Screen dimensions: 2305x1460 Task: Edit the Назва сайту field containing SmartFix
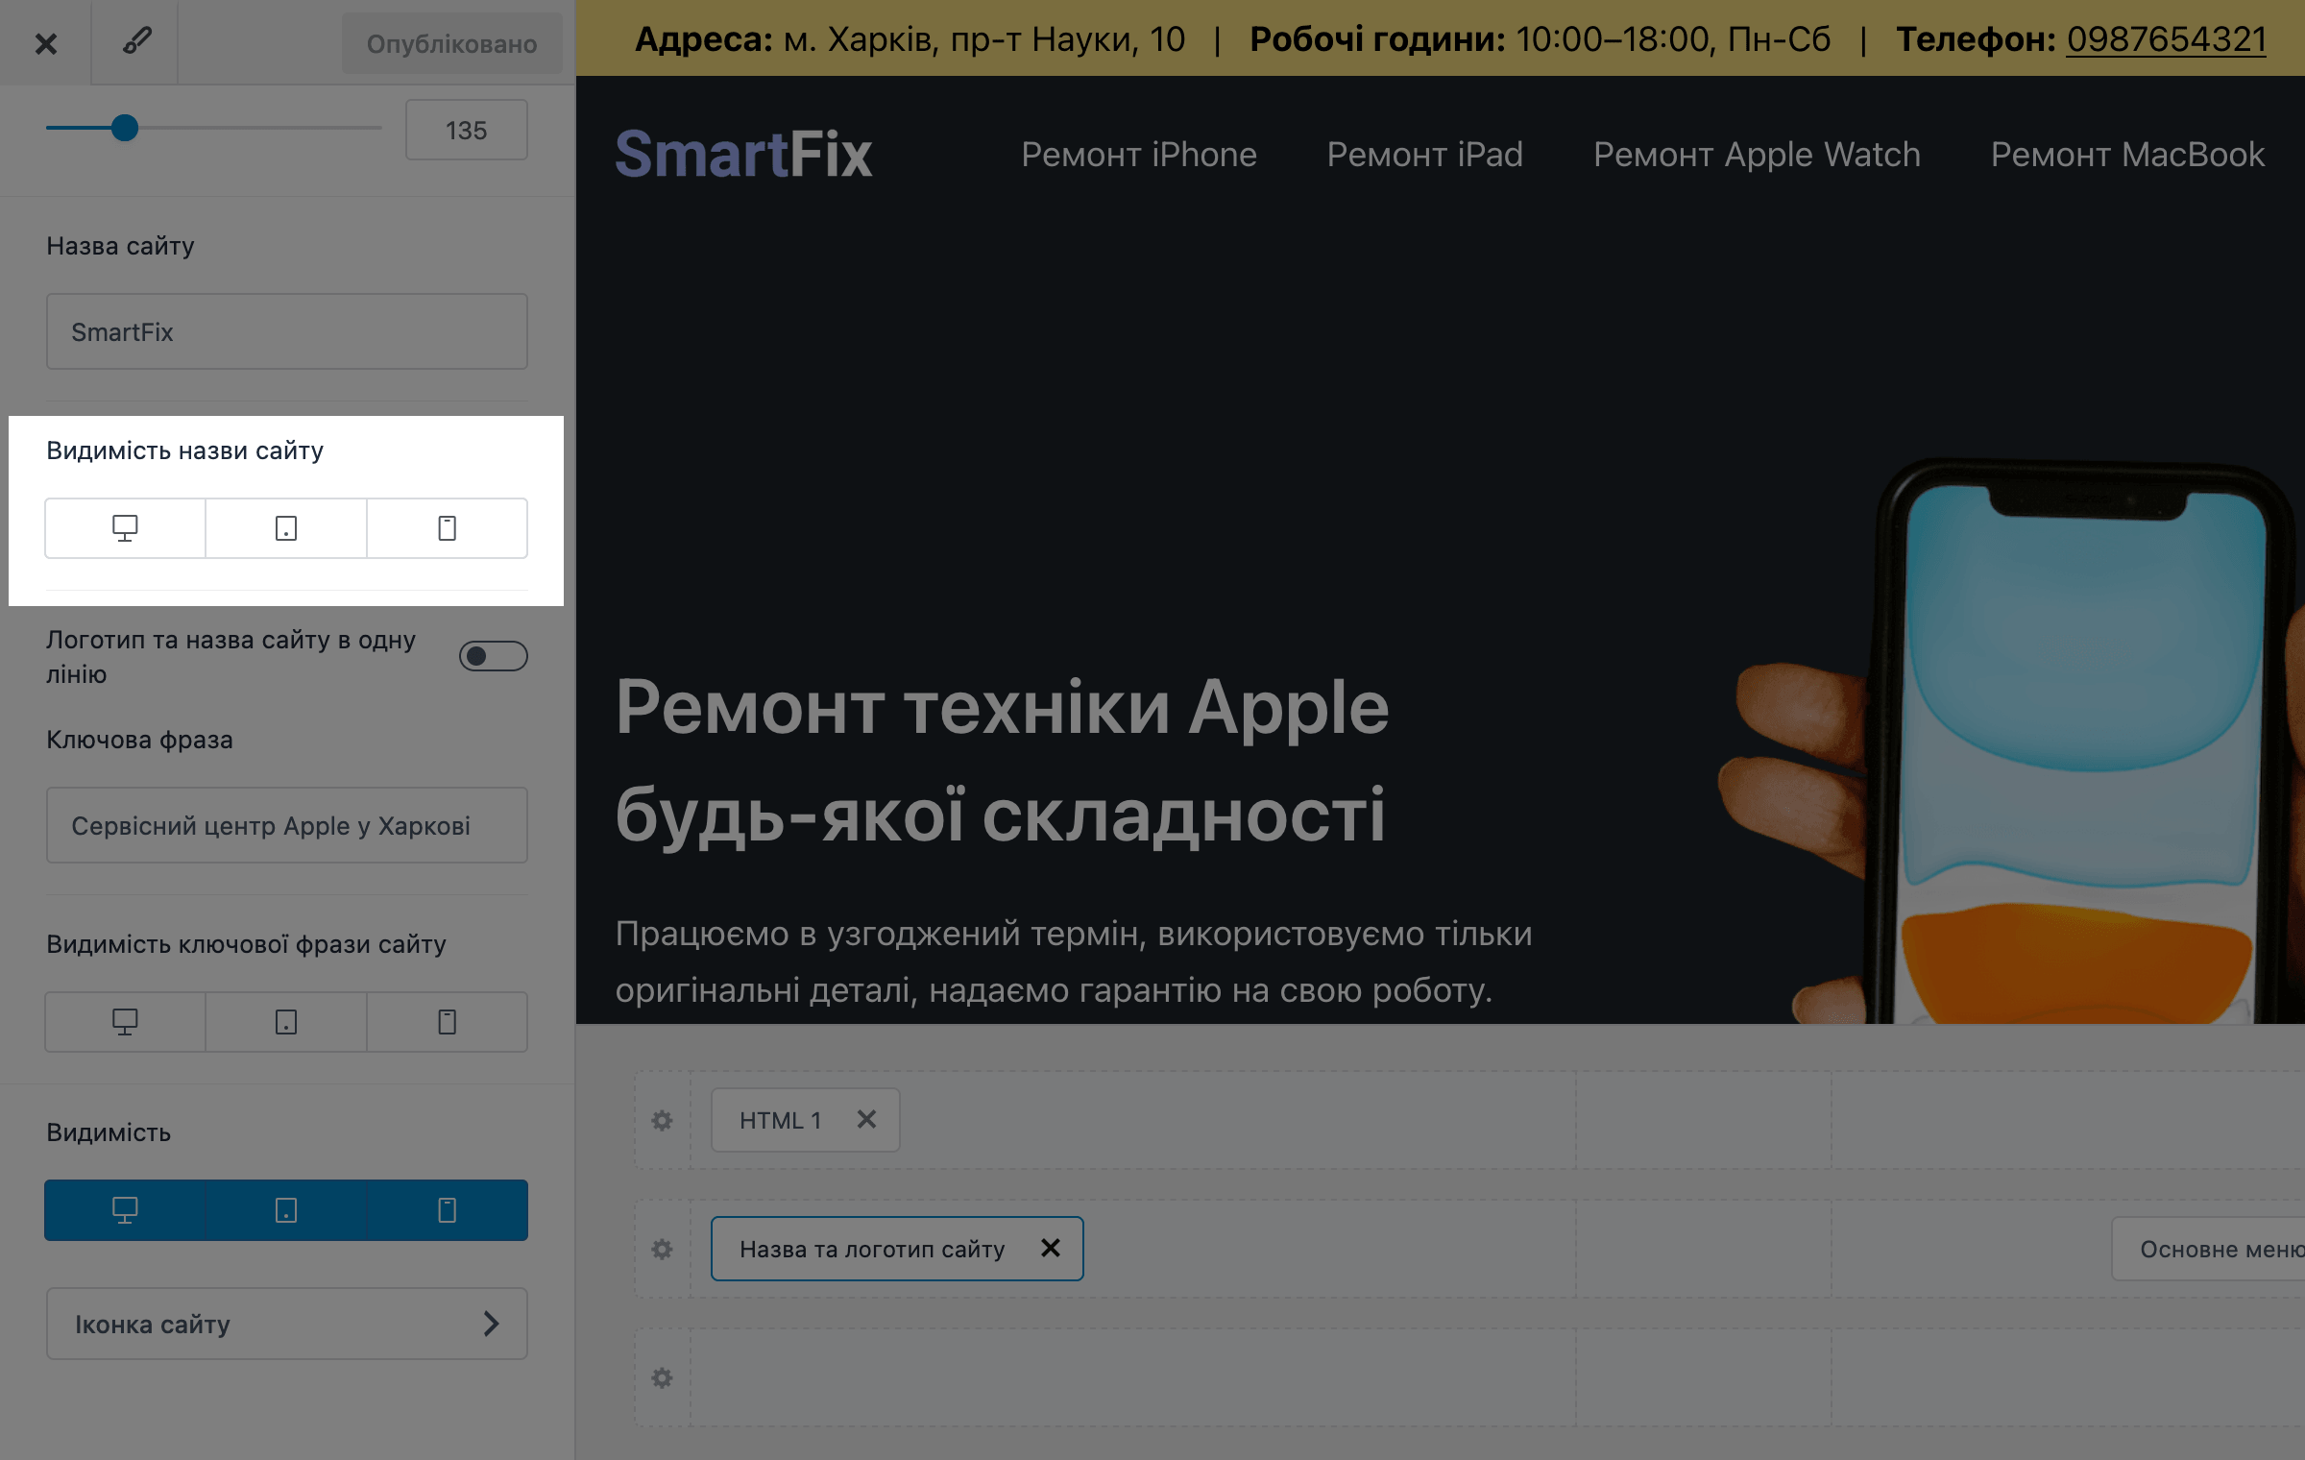[x=287, y=331]
